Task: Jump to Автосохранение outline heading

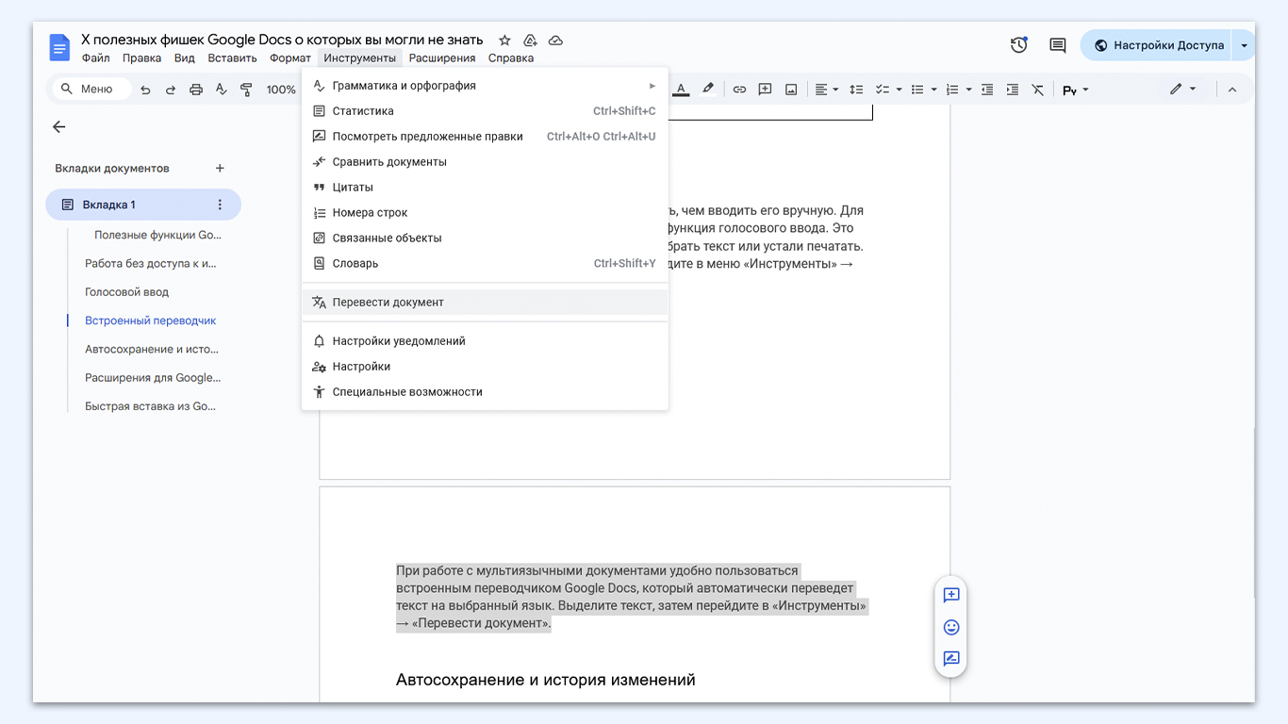Action: [x=152, y=349]
